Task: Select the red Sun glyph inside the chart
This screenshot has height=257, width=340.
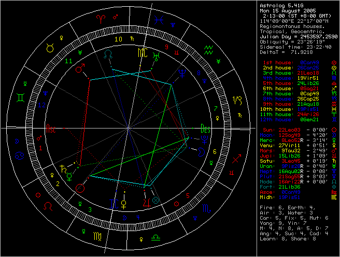Action: pos(80,188)
